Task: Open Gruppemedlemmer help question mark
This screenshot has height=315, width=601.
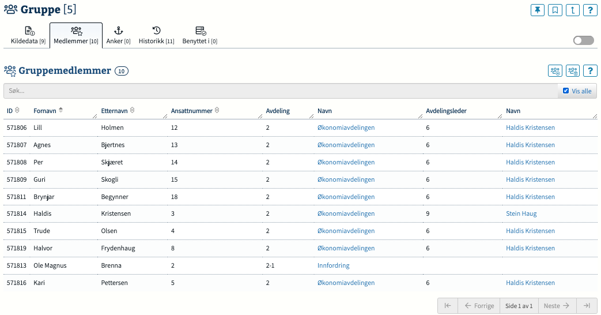Action: click(590, 70)
